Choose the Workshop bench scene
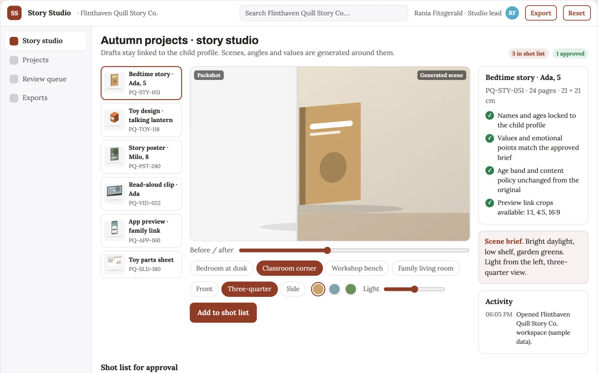This screenshot has height=373, width=598. [357, 268]
